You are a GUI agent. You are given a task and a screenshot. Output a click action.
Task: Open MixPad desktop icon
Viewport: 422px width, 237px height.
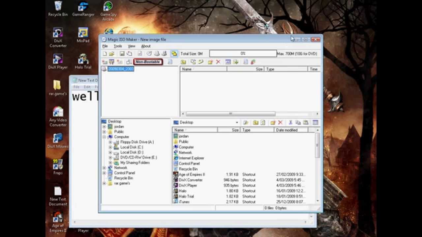tap(83, 35)
